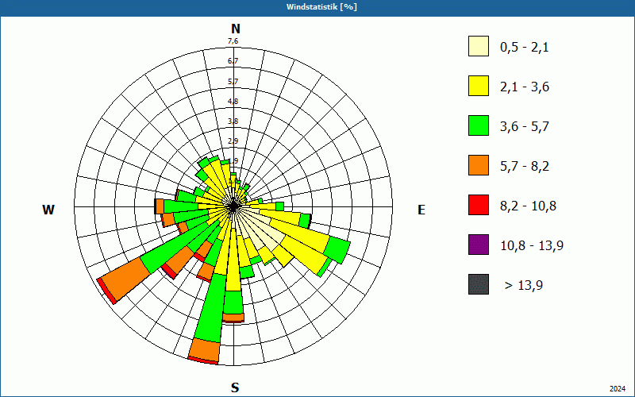The image size is (635, 397).
Task: Click the center of the wind rose
Action: [233, 207]
